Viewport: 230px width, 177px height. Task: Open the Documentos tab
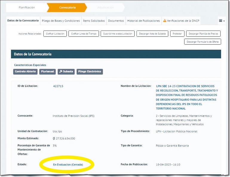click(116, 21)
